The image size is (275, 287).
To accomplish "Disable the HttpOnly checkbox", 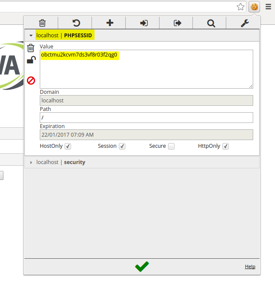I will tap(225, 146).
